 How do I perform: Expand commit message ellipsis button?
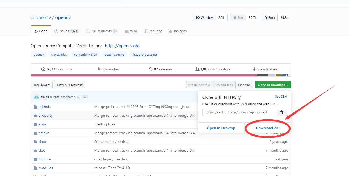(x=85, y=97)
